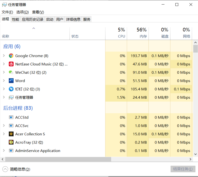Viewport: 198px width, 177px height.
Task: Collapse to 简略信息 view
Action: [x=16, y=169]
